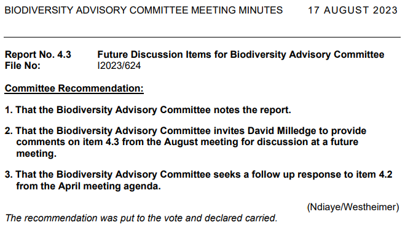The width and height of the screenshot is (405, 233).
Task: Click the 'Biodiversity Advisory Committee Meeting Minutes' header
Action: pyautogui.click(x=144, y=10)
